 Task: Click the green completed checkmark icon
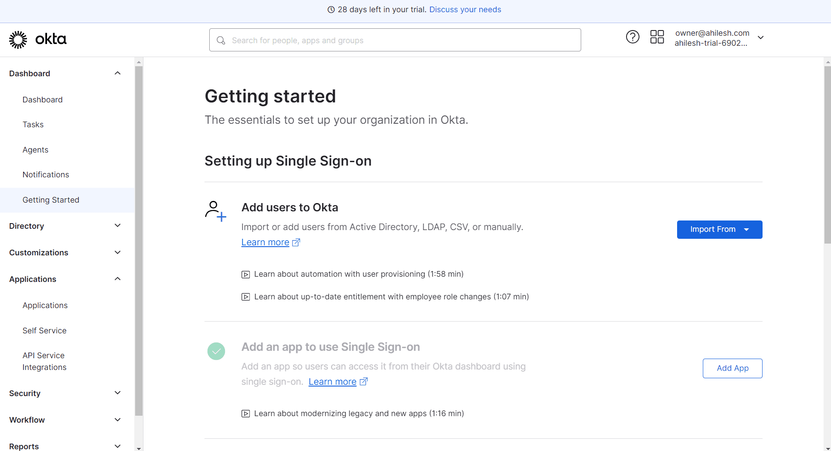(216, 351)
